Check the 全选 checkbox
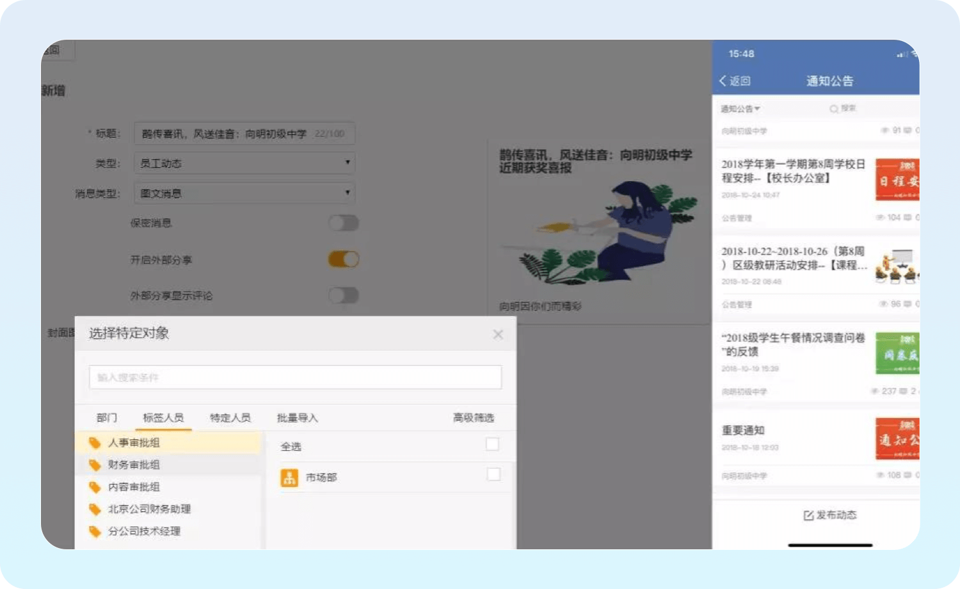The height and width of the screenshot is (589, 960). [x=492, y=444]
